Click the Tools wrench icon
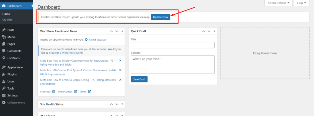Screen dimensions: 314x116 4,89
